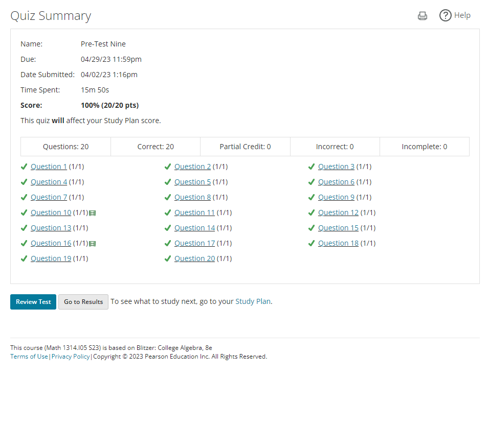This screenshot has height=425, width=488.
Task: Open the Terms of Use link
Action: pos(29,357)
